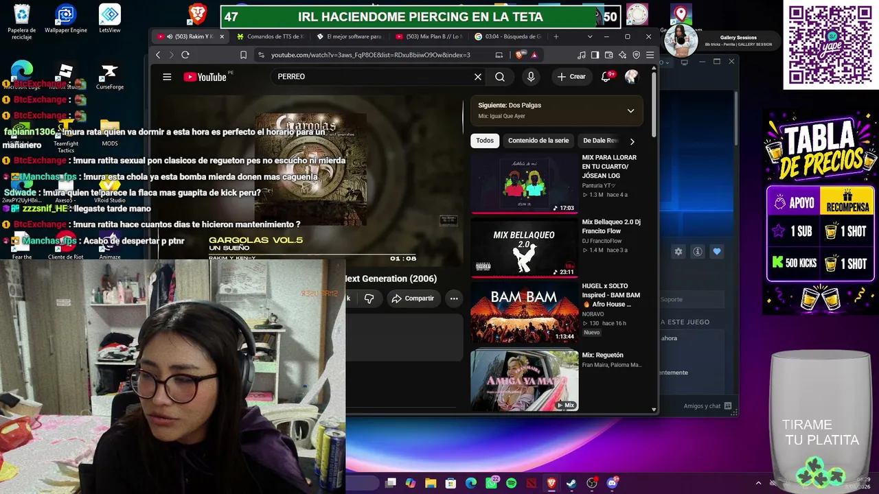Screen dimensions: 879x494
Task: Reload the YouTube page
Action: click(x=185, y=55)
